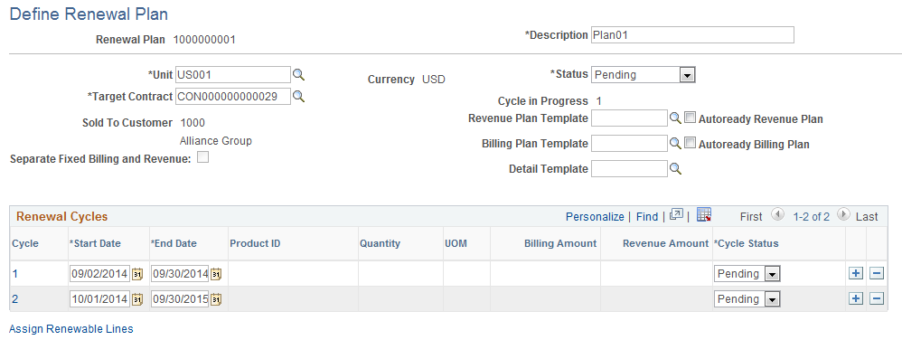This screenshot has height=340, width=902.
Task: Open calendar for cycle 2 Start Date
Action: [x=136, y=299]
